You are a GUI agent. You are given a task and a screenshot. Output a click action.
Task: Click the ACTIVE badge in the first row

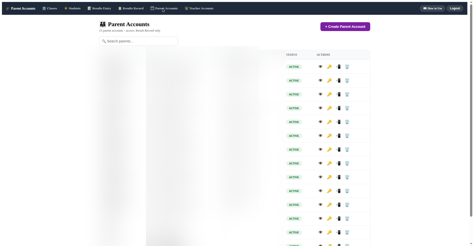point(294,67)
